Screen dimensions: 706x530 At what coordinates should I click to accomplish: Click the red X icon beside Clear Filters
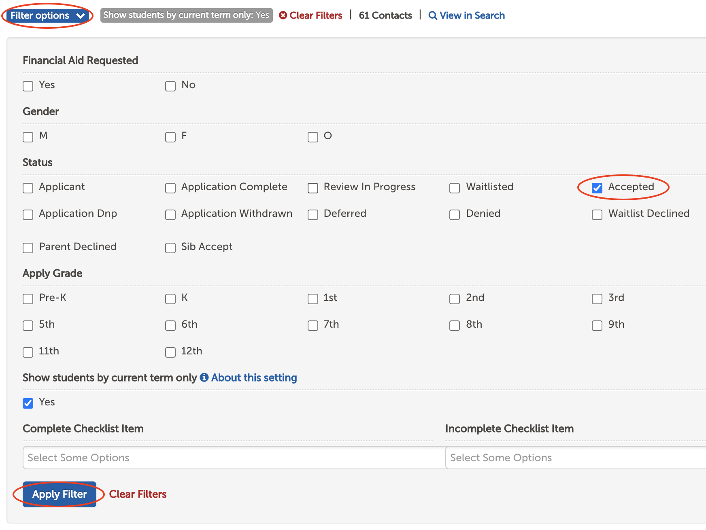283,15
